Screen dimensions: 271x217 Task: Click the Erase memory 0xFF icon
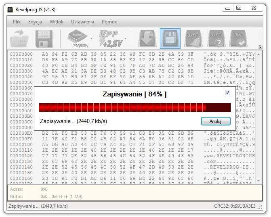pyautogui.click(x=193, y=38)
